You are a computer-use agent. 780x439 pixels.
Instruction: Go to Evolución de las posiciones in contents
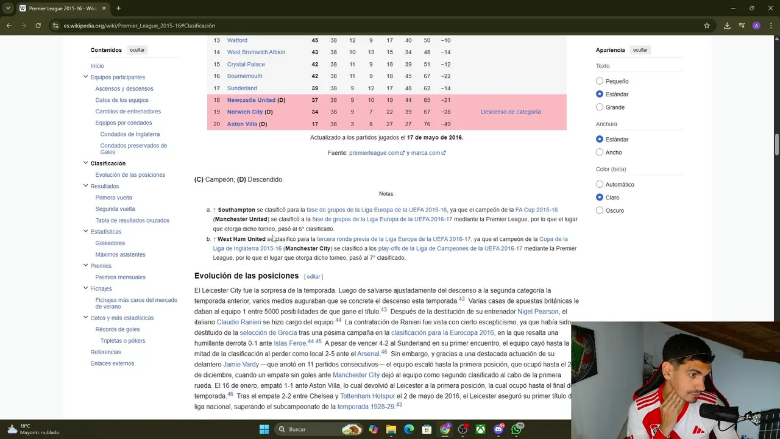tap(130, 175)
